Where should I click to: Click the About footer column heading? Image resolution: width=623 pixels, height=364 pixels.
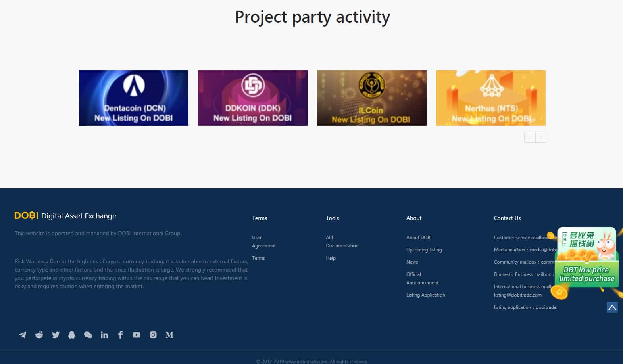point(414,218)
